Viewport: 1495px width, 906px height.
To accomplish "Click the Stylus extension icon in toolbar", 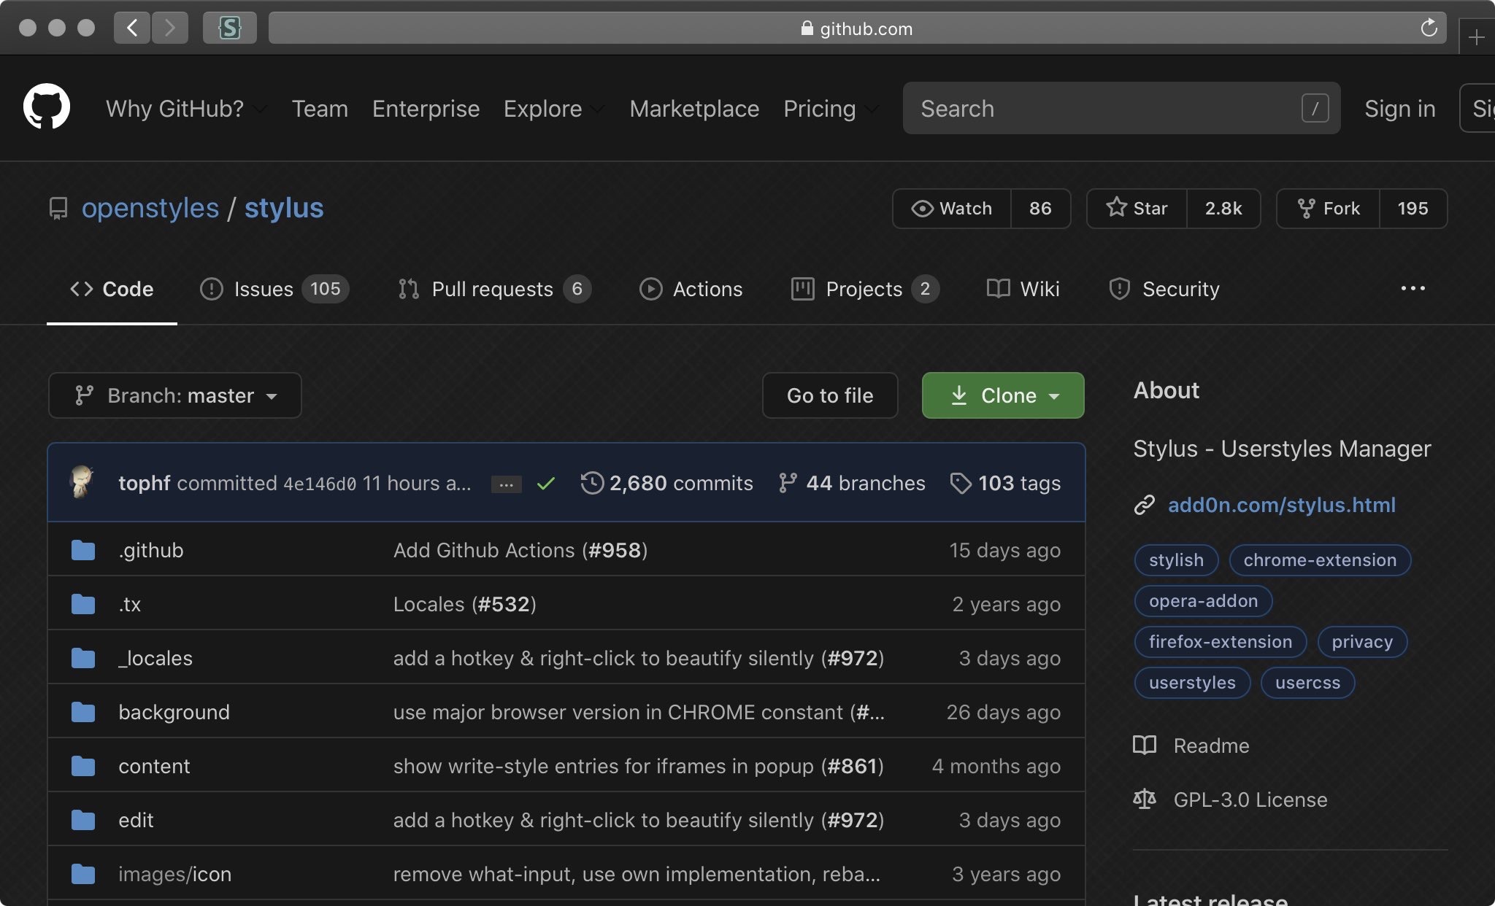I will (229, 28).
